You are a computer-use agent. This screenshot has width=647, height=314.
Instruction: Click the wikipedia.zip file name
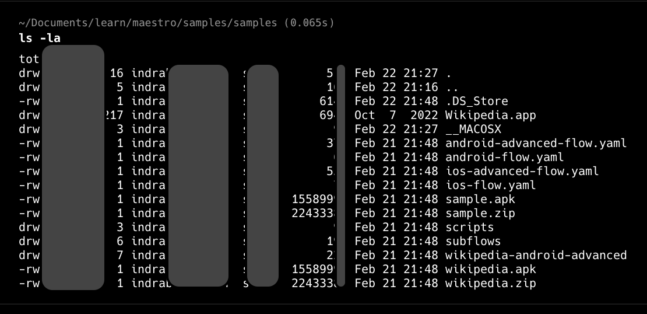coord(490,283)
